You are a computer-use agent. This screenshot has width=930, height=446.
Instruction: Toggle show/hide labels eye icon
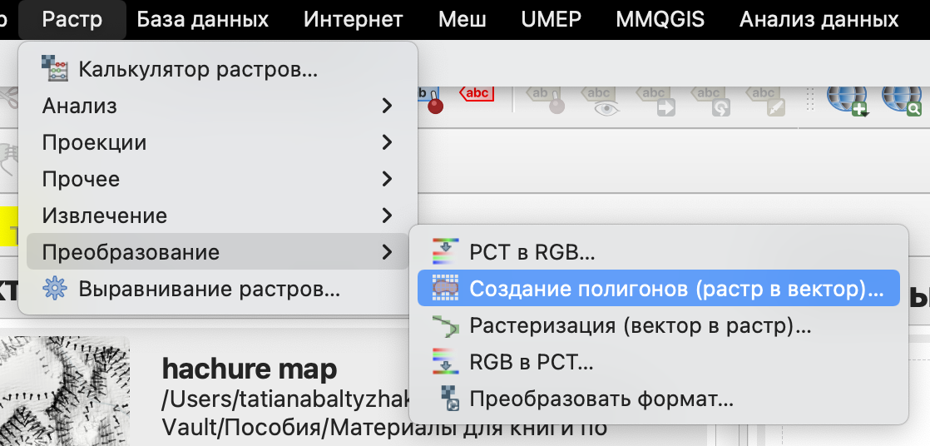[601, 100]
